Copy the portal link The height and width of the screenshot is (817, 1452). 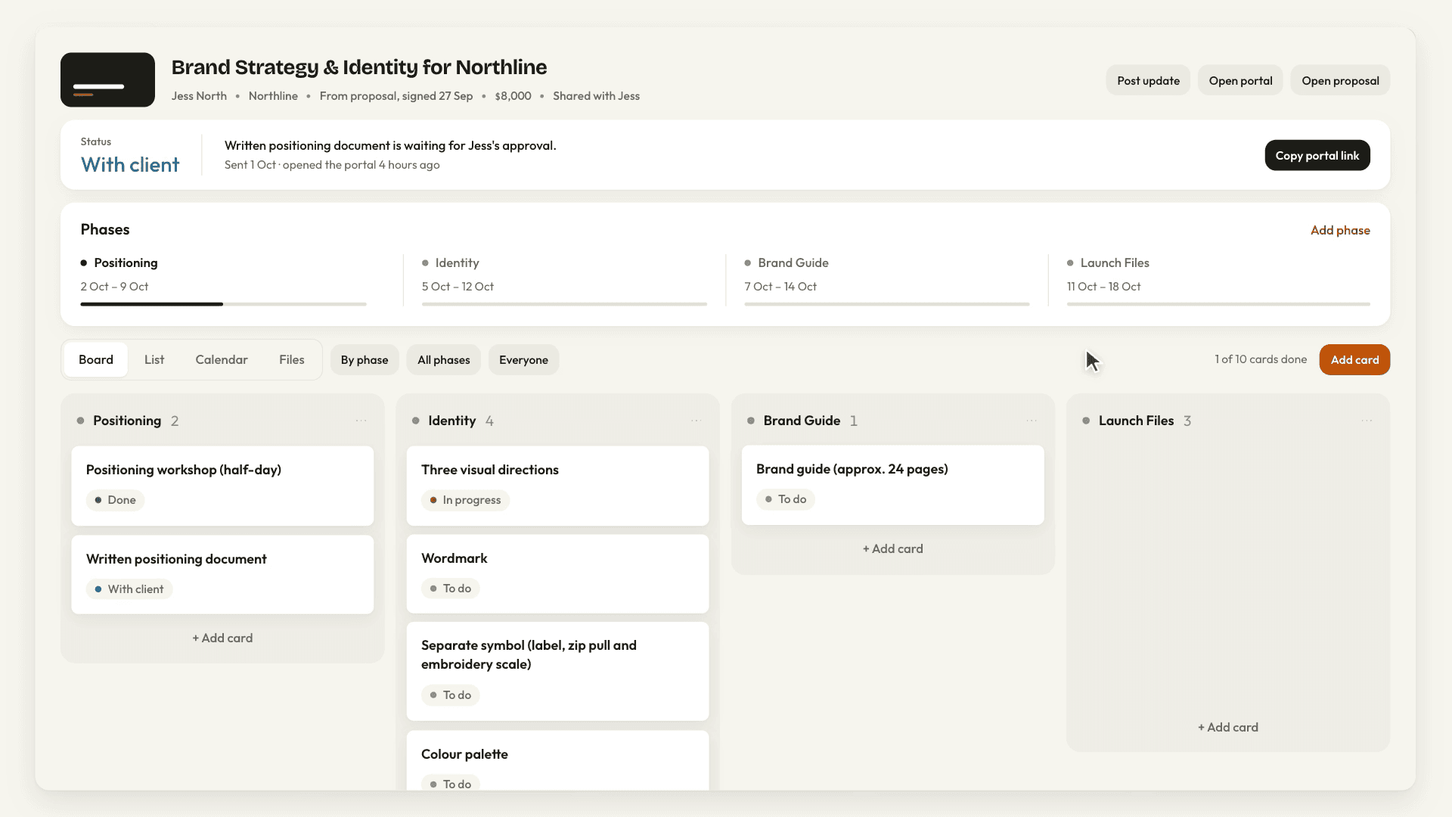pos(1317,155)
